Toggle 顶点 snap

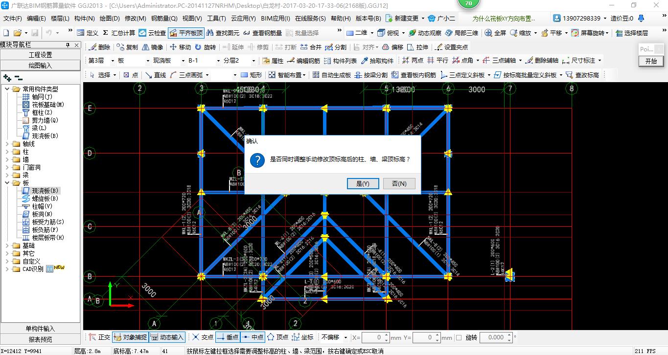(x=277, y=337)
